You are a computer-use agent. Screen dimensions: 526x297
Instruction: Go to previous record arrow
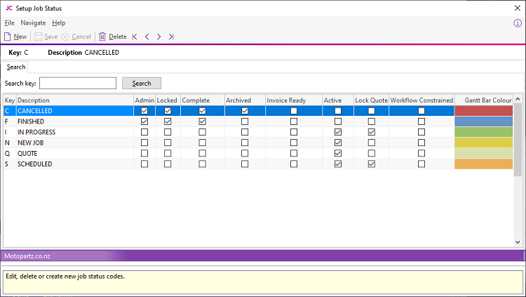[147, 37]
